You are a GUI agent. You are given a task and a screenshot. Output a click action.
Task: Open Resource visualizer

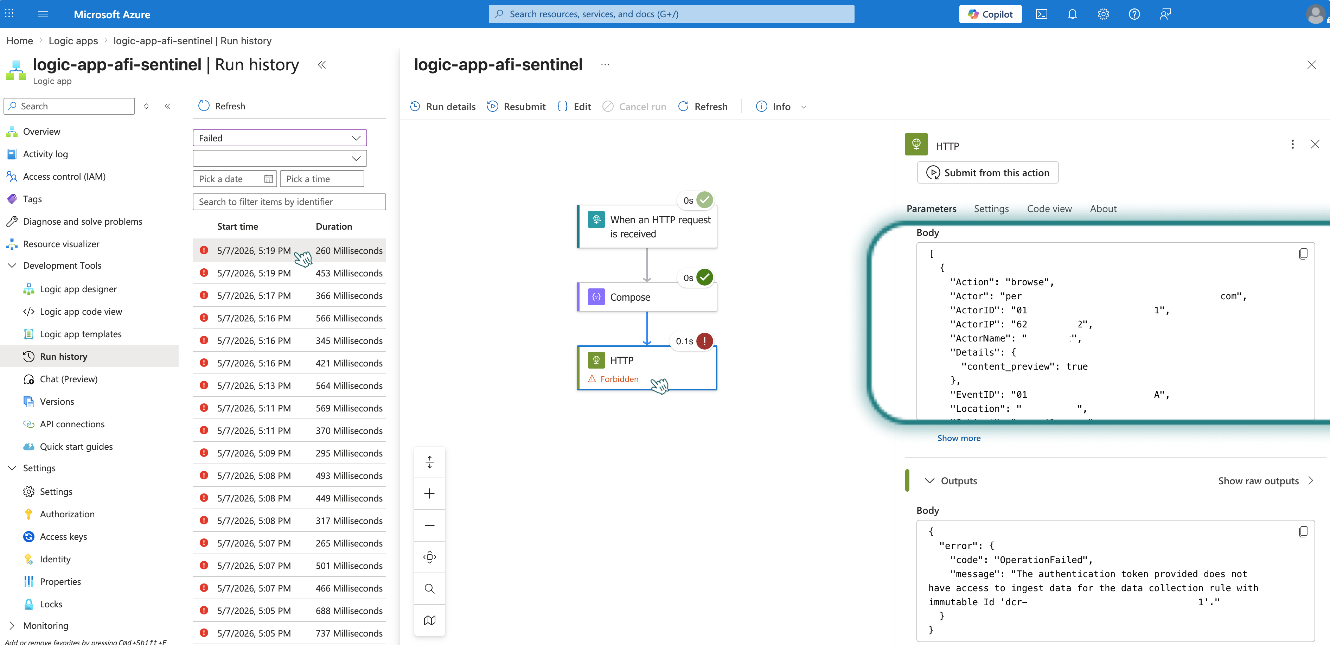pyautogui.click(x=61, y=244)
